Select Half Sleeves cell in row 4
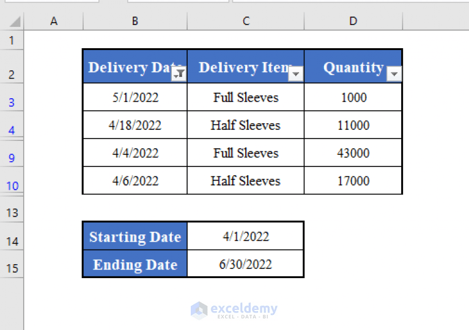 point(246,125)
